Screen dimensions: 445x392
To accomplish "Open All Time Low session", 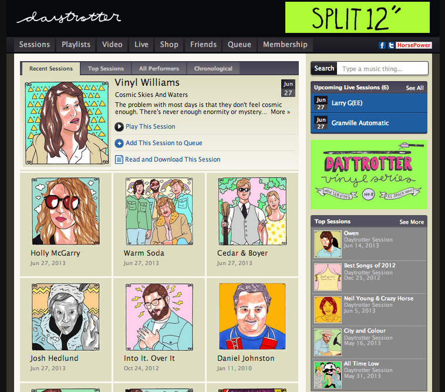I will pos(361,364).
